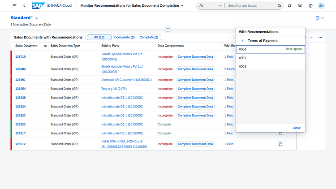Select the All (10) tab
Viewport: 336px width, 189px height.
pos(99,37)
